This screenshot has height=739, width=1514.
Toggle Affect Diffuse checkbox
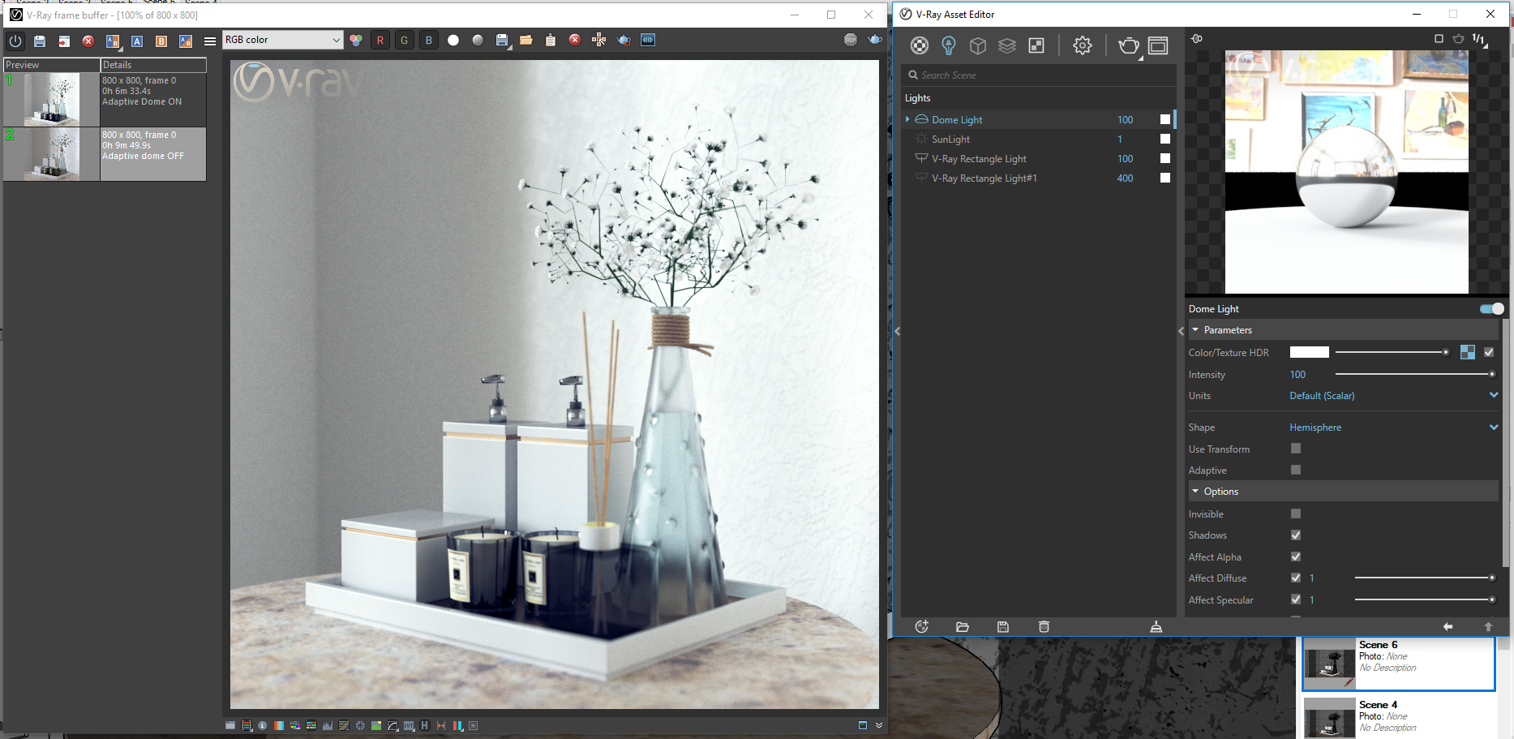coord(1296,578)
